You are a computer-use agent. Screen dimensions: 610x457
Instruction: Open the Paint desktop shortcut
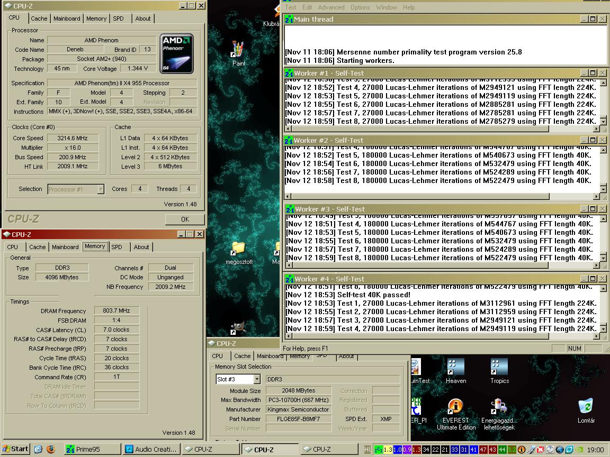tap(238, 53)
